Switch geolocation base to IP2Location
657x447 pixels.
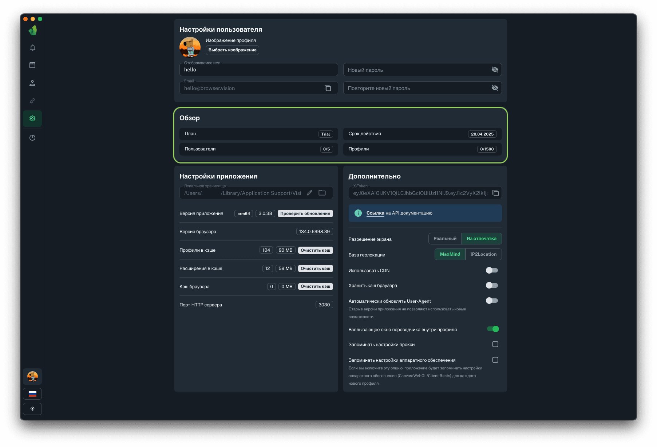point(483,254)
